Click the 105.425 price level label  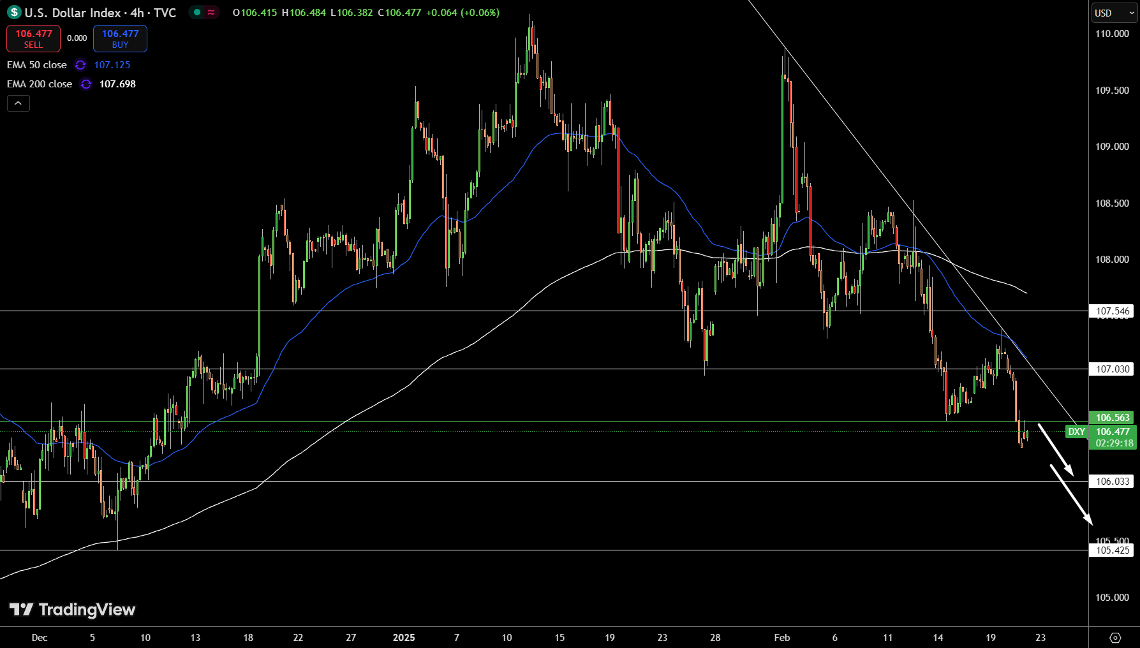click(1113, 550)
